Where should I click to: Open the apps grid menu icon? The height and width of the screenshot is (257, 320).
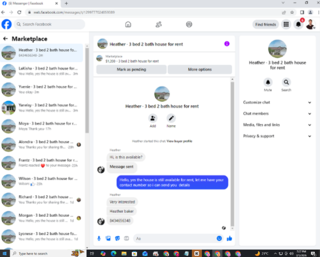point(286,24)
